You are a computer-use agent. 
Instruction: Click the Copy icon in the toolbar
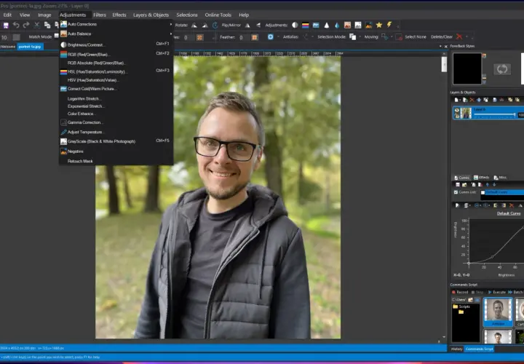47,25
